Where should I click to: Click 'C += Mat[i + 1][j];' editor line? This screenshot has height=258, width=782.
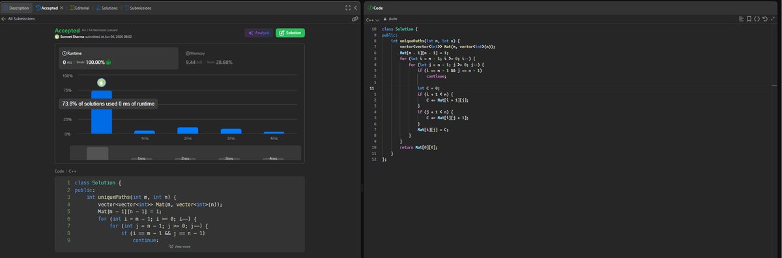(x=448, y=100)
